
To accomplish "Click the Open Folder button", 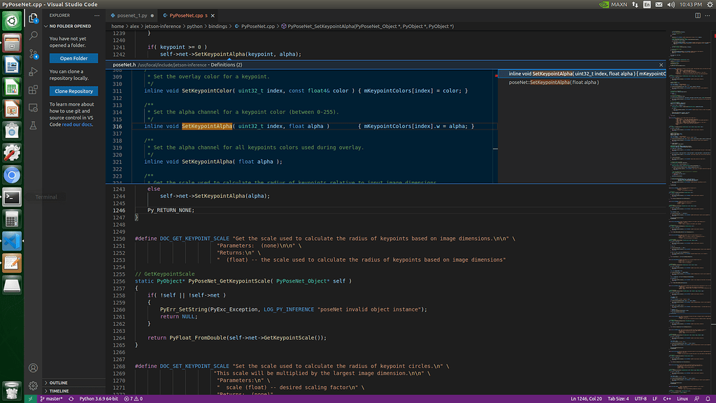I will tap(73, 58).
